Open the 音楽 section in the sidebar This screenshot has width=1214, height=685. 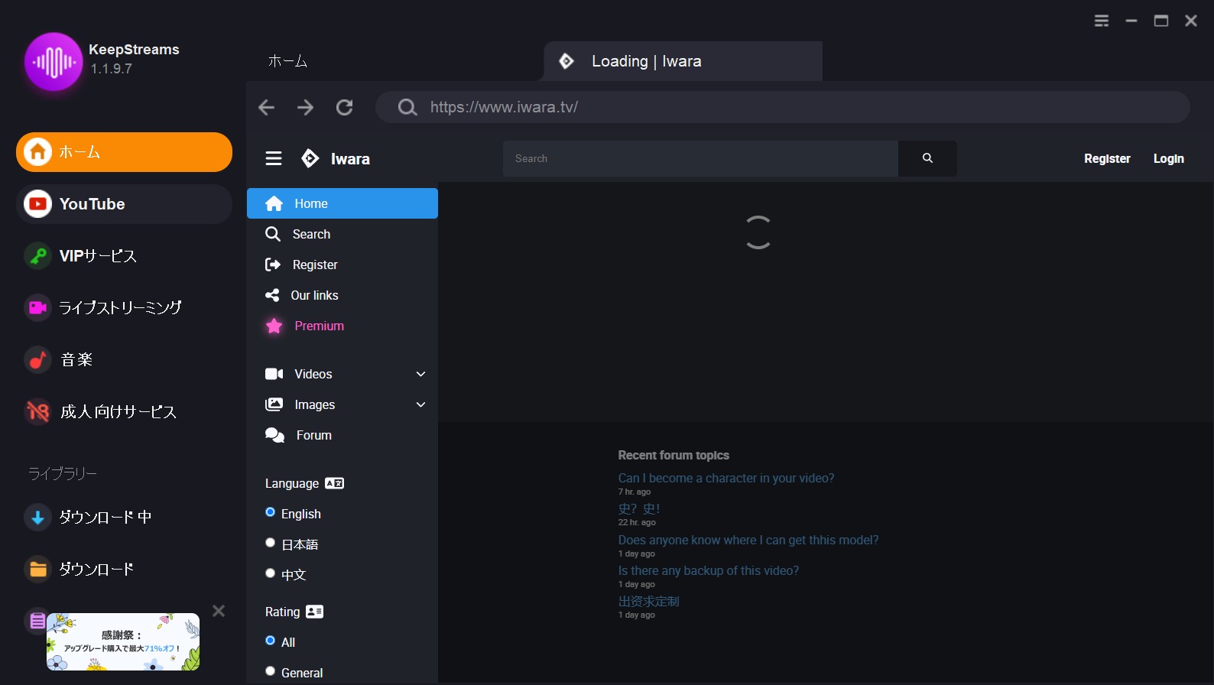(124, 359)
